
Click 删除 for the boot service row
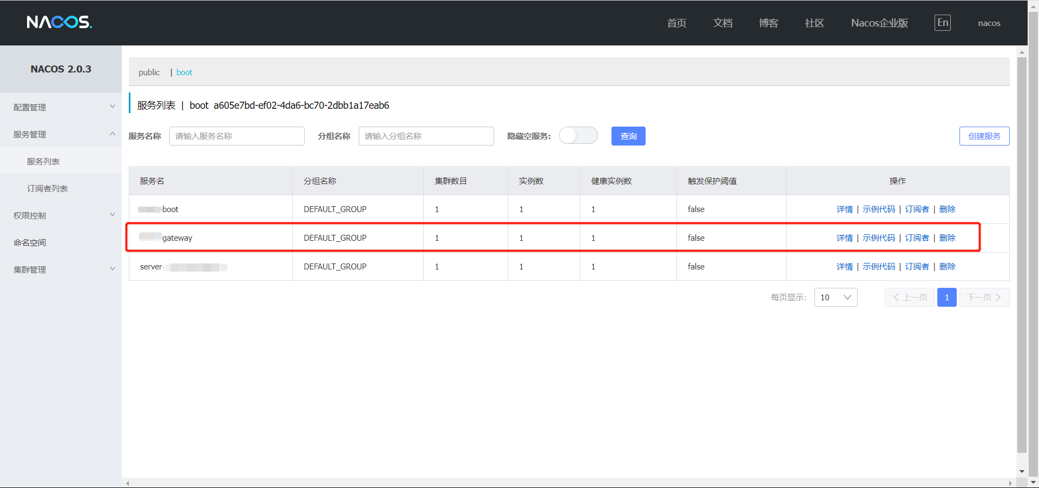click(x=947, y=209)
